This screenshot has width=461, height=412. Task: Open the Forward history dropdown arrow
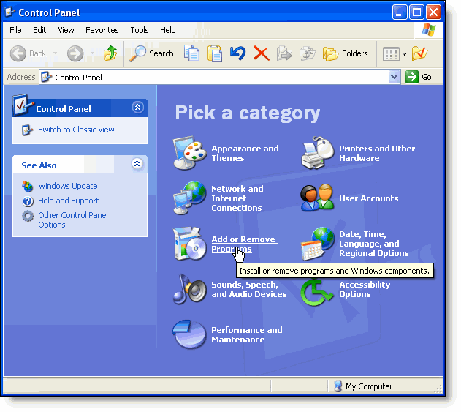92,53
